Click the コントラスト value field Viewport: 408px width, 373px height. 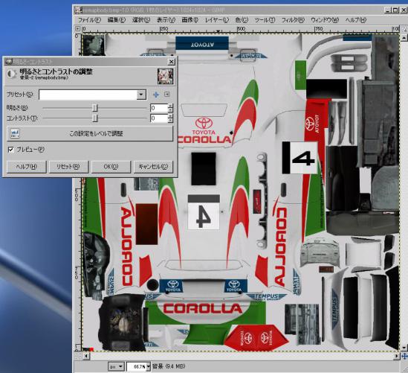coord(159,118)
